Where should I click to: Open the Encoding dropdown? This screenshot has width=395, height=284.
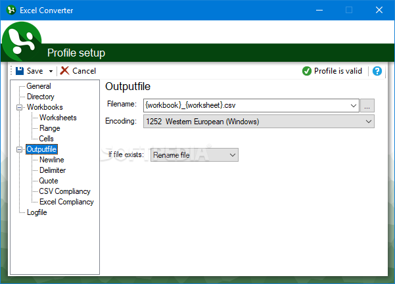[259, 122]
